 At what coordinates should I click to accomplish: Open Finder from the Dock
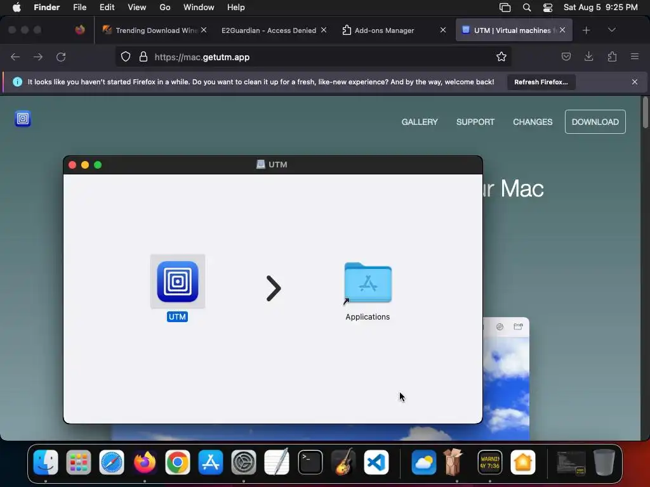click(x=46, y=462)
